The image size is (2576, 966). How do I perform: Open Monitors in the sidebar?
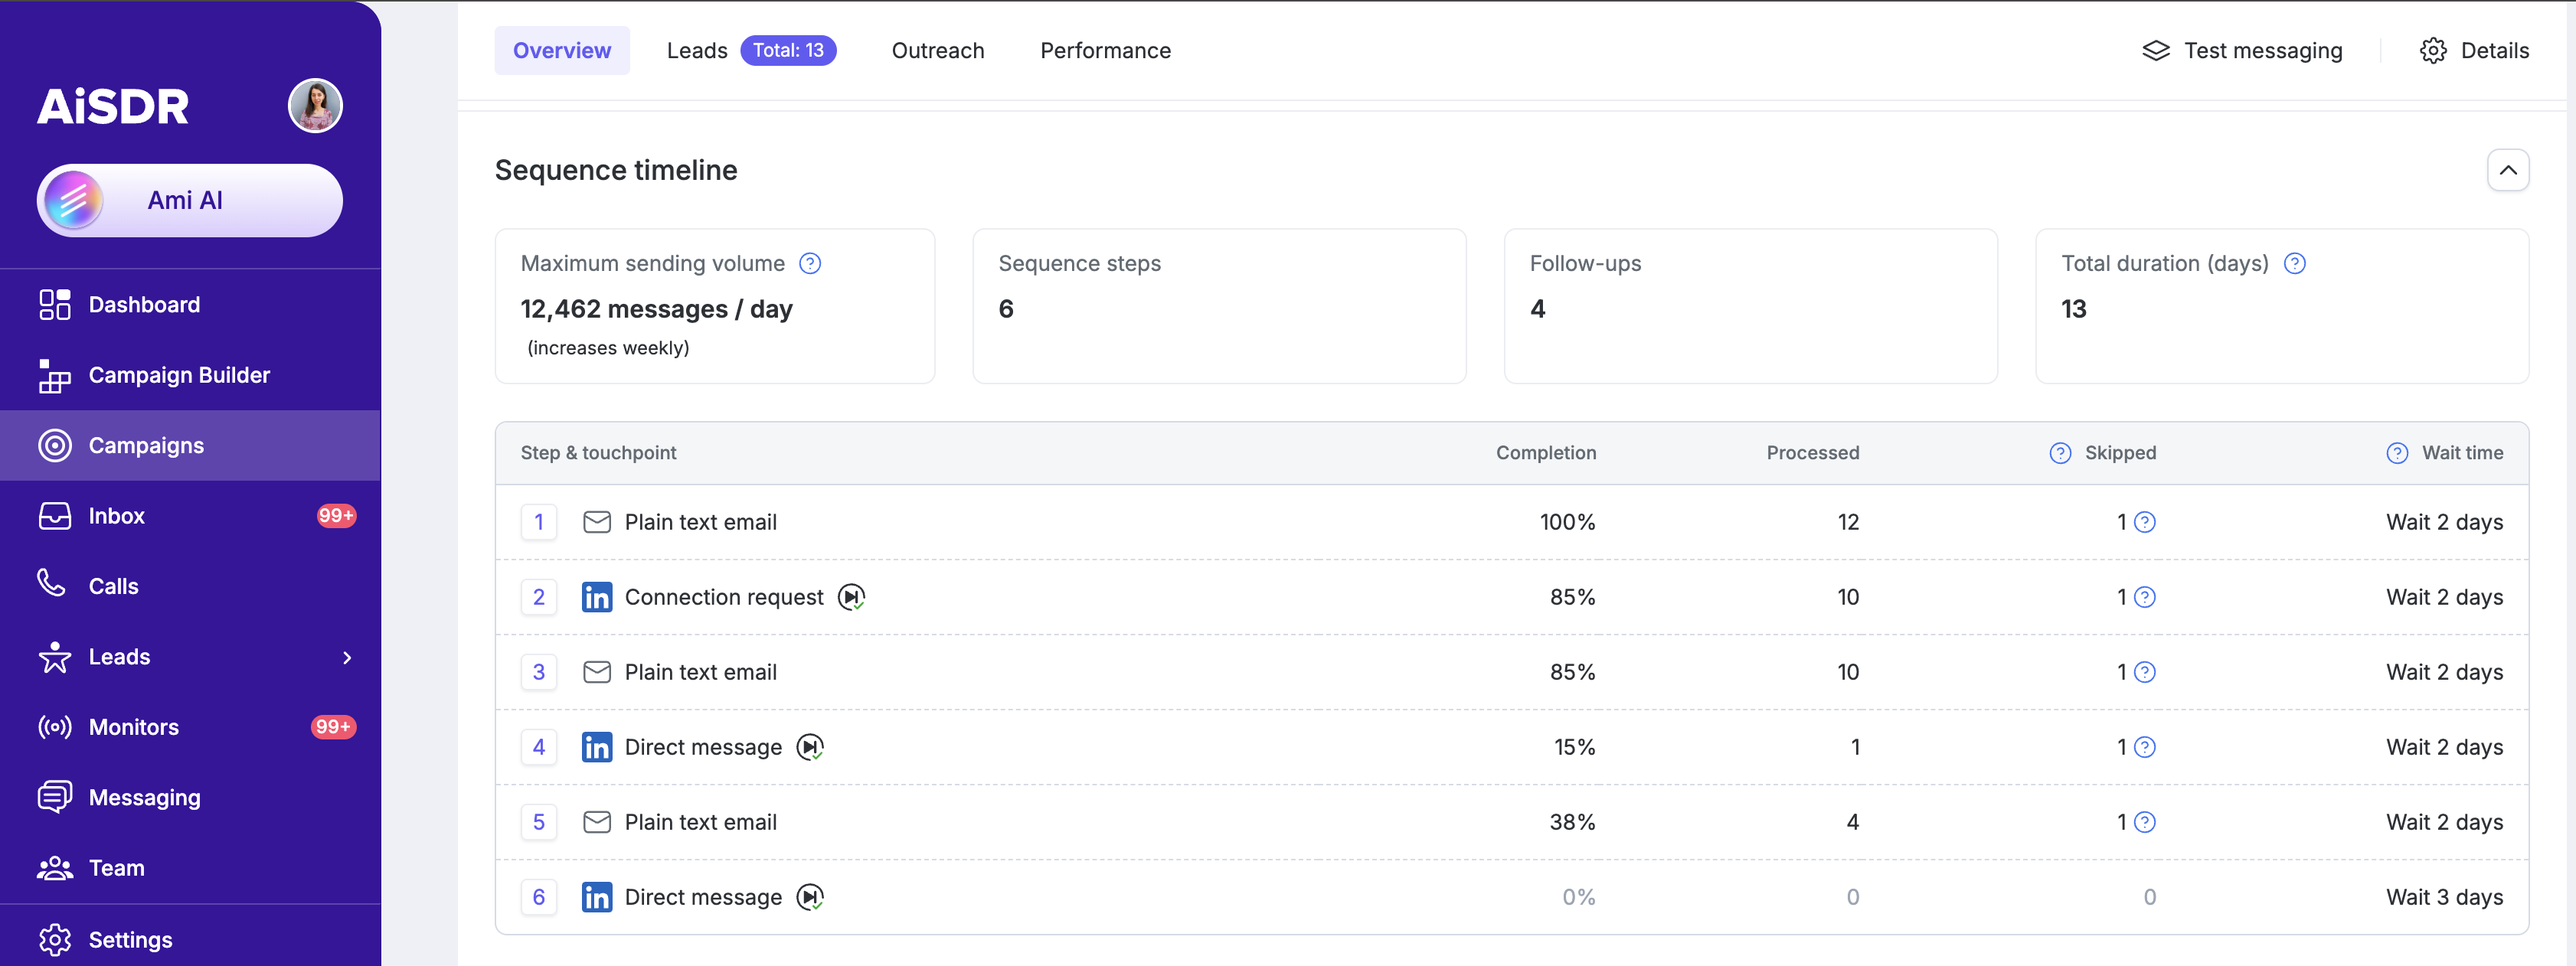tap(190, 727)
